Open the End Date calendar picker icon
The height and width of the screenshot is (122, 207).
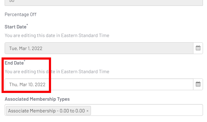198,84
